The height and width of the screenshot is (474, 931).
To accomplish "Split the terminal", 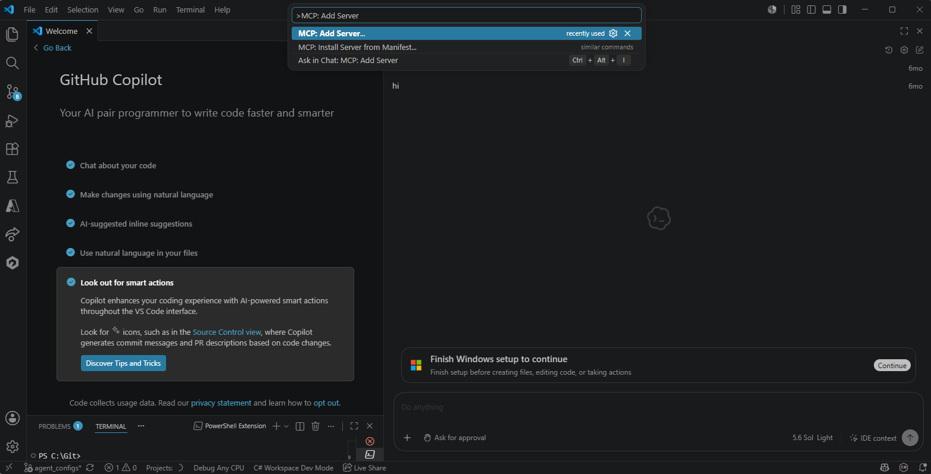I will click(x=300, y=426).
